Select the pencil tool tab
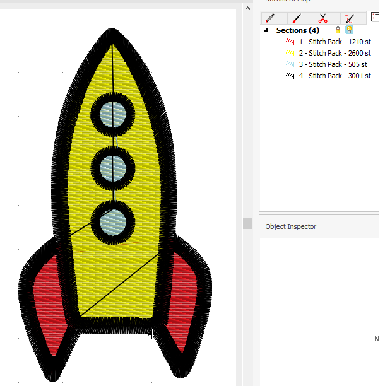 click(270, 18)
